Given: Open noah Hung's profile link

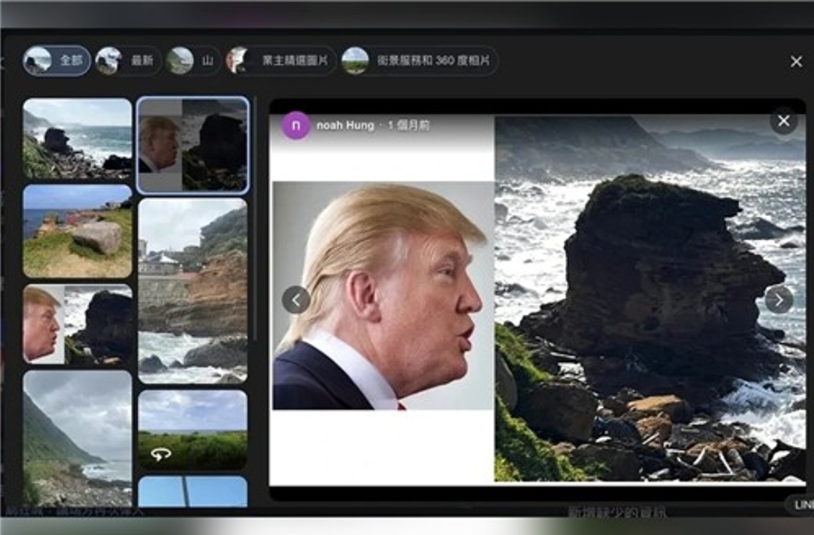Looking at the screenshot, I should [345, 126].
